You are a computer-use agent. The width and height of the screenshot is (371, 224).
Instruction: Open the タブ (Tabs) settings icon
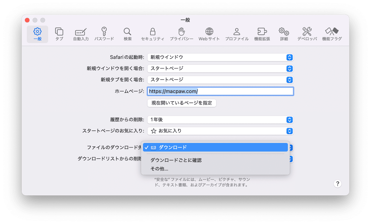pos(59,34)
